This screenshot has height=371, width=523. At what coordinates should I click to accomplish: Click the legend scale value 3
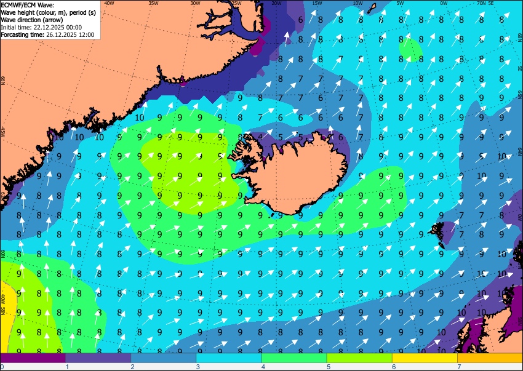tap(198, 367)
